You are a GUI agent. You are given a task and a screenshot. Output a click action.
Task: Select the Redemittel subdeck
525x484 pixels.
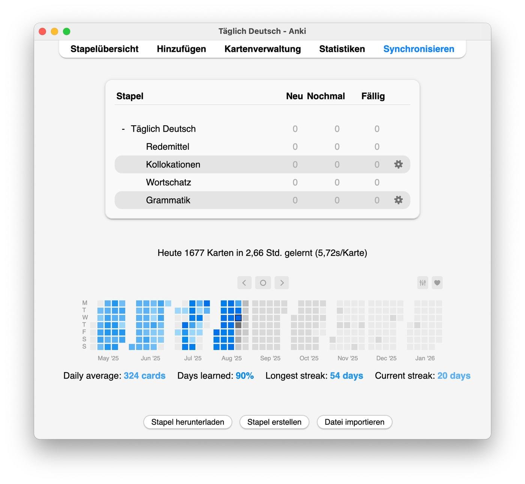pyautogui.click(x=168, y=147)
